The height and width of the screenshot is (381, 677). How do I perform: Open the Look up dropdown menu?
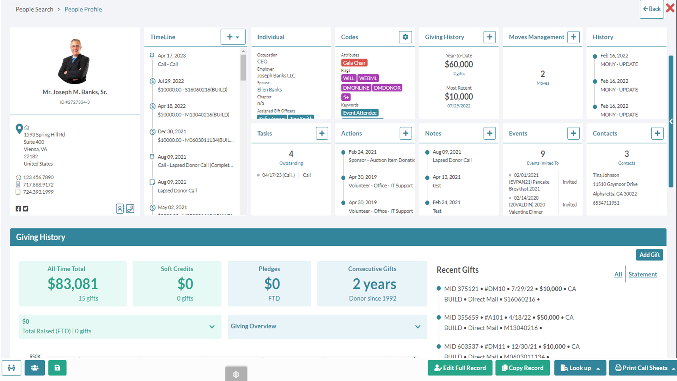click(x=580, y=368)
